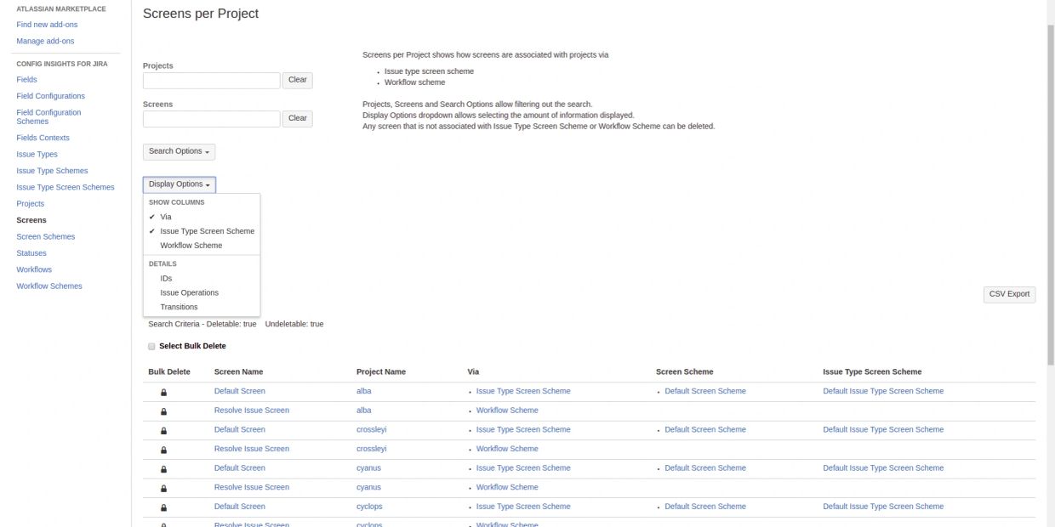
Task: Click the lock icon in the Default Screen alba row
Action: (x=163, y=392)
